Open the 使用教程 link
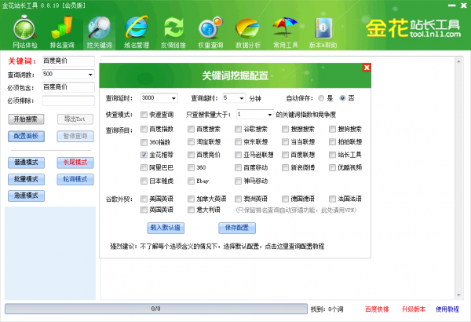Screen dimensions: 471x322 [447, 309]
